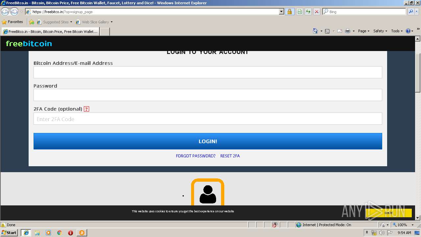
Task: Open Internet Explorer from the taskbar
Action: 26,233
